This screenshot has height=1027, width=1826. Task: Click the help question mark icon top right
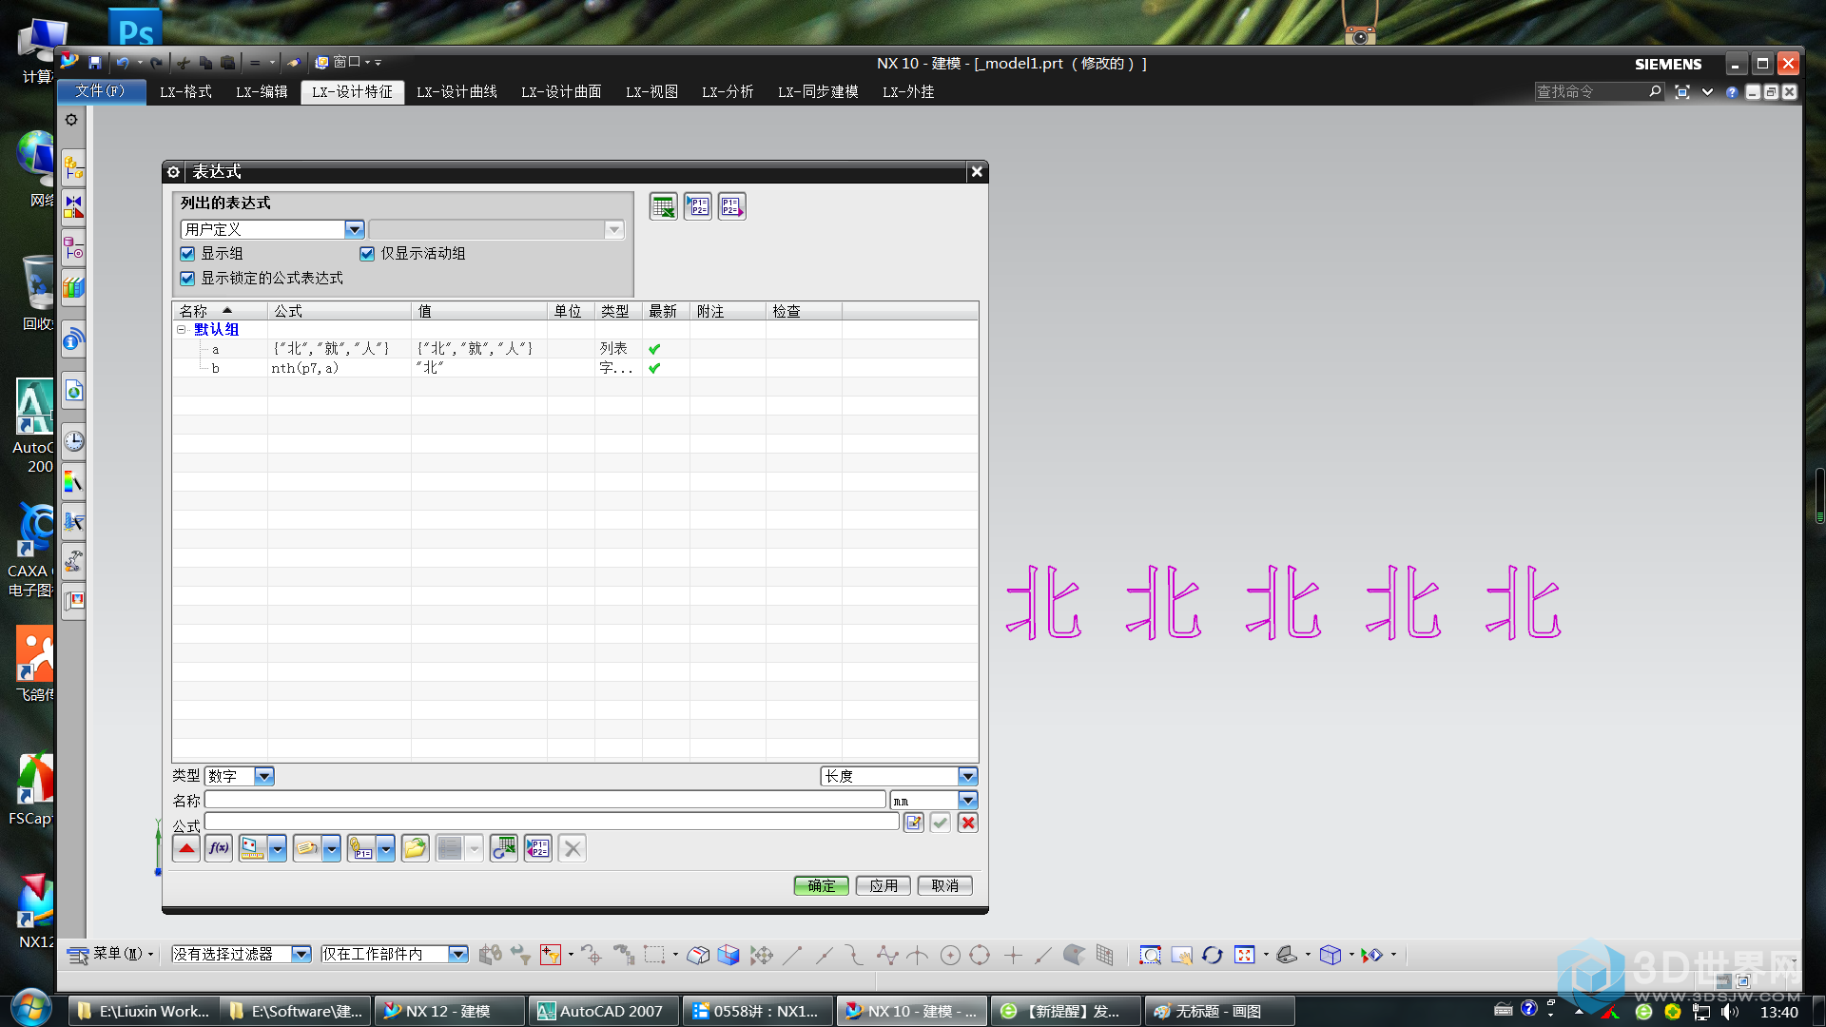(x=1732, y=92)
